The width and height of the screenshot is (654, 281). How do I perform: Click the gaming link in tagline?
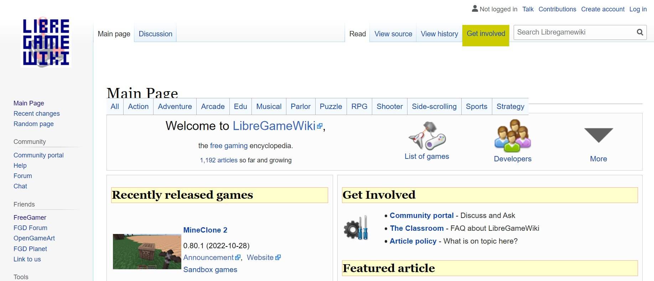(x=236, y=146)
